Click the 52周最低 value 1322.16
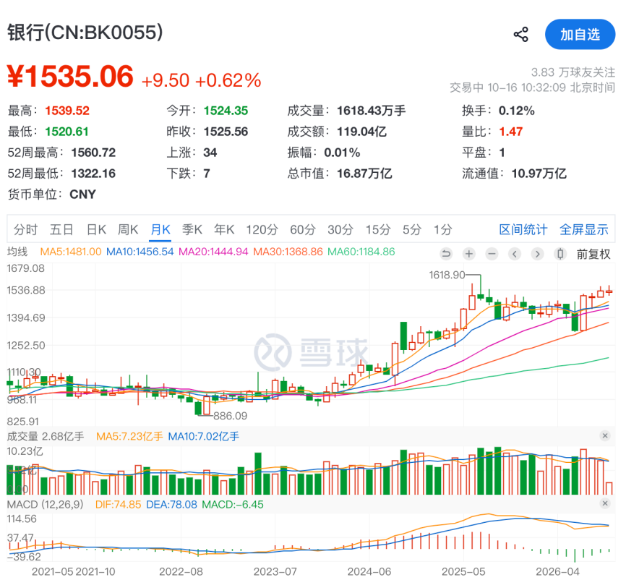This screenshot has width=626, height=580. (x=93, y=174)
